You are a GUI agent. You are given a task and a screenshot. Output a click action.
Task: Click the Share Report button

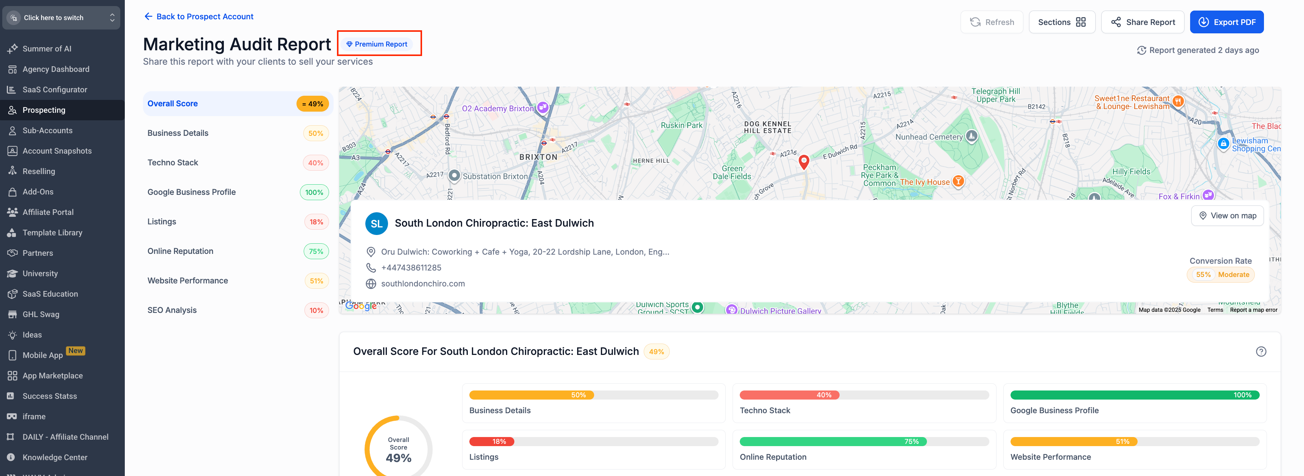point(1142,22)
